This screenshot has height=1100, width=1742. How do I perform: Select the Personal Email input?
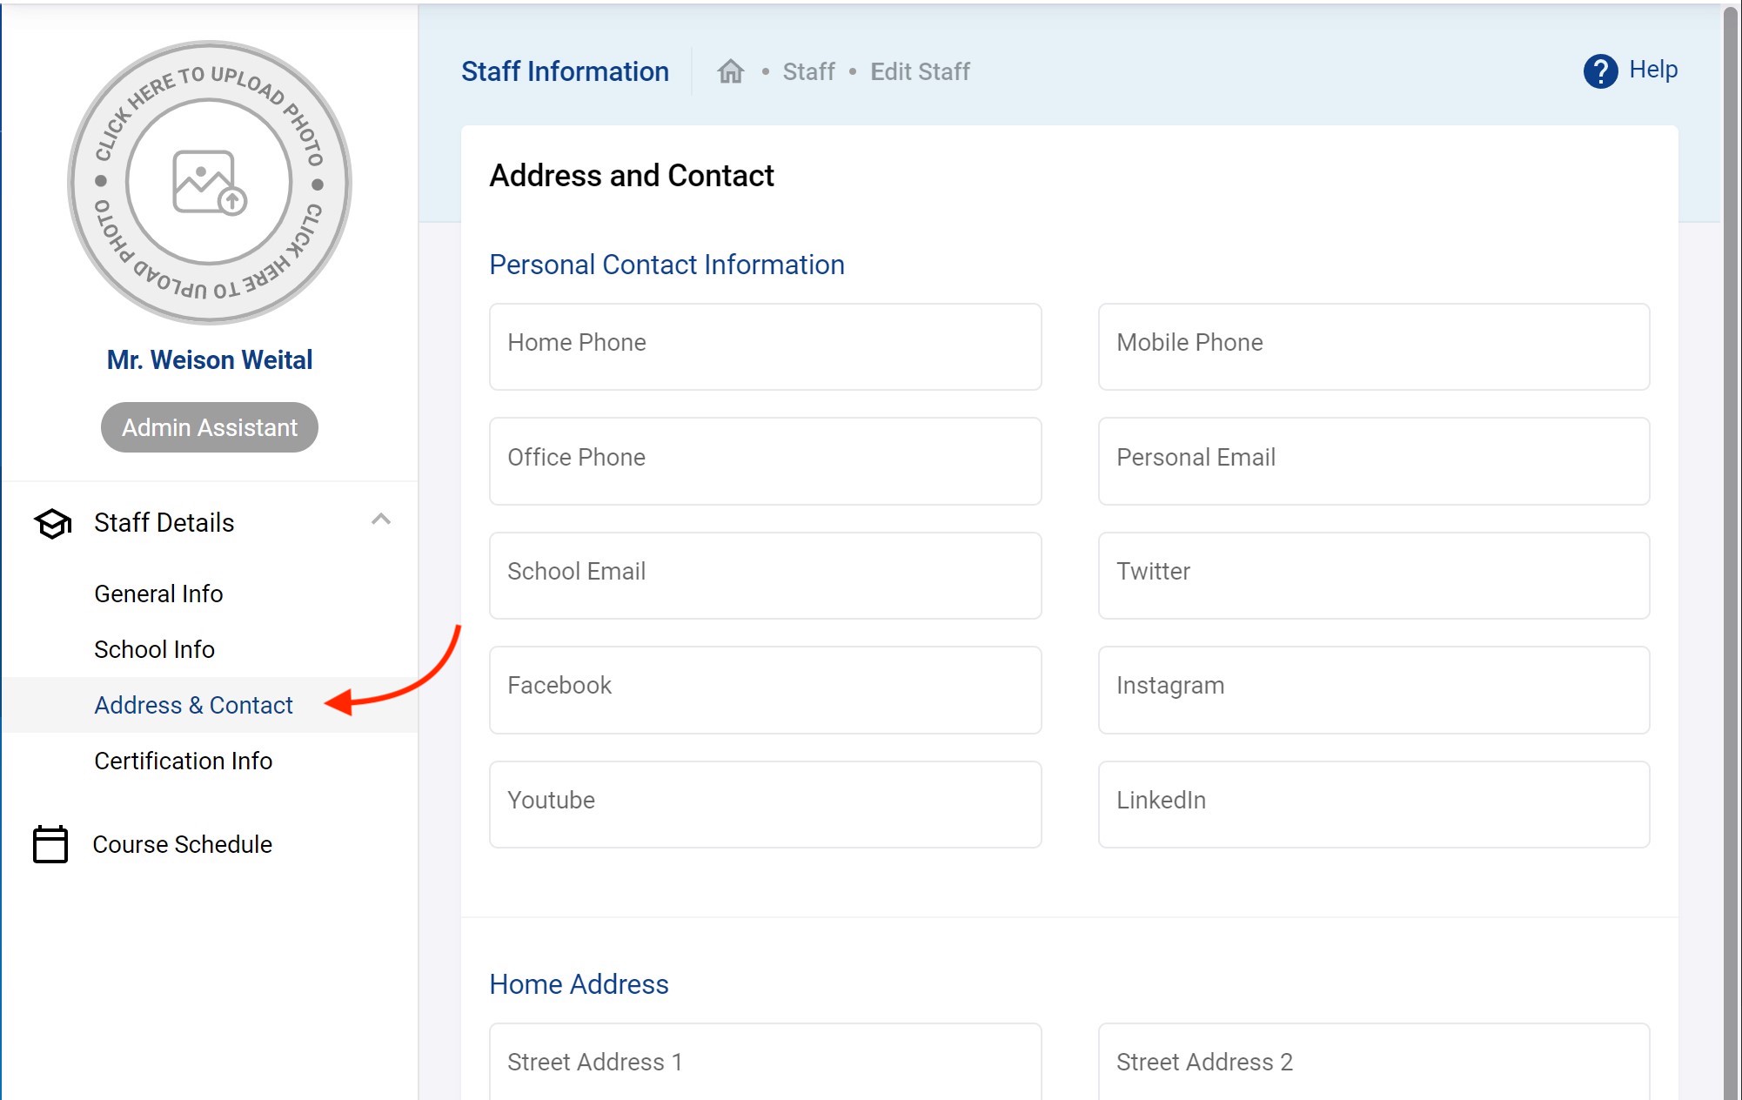tap(1373, 461)
